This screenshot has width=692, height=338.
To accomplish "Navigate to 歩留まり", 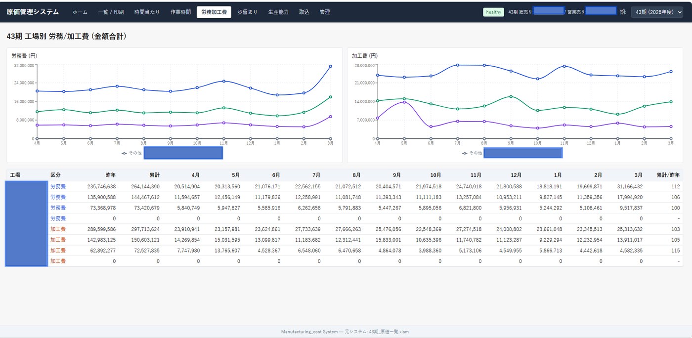I will coord(247,12).
